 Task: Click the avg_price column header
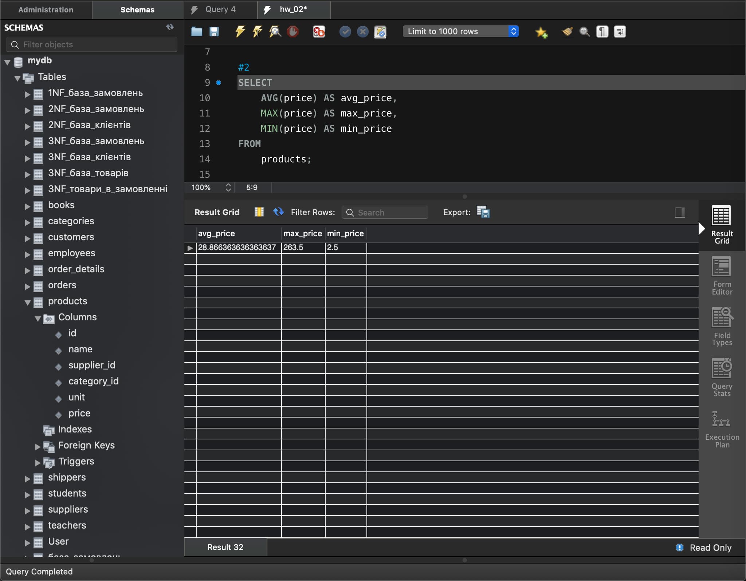click(239, 234)
